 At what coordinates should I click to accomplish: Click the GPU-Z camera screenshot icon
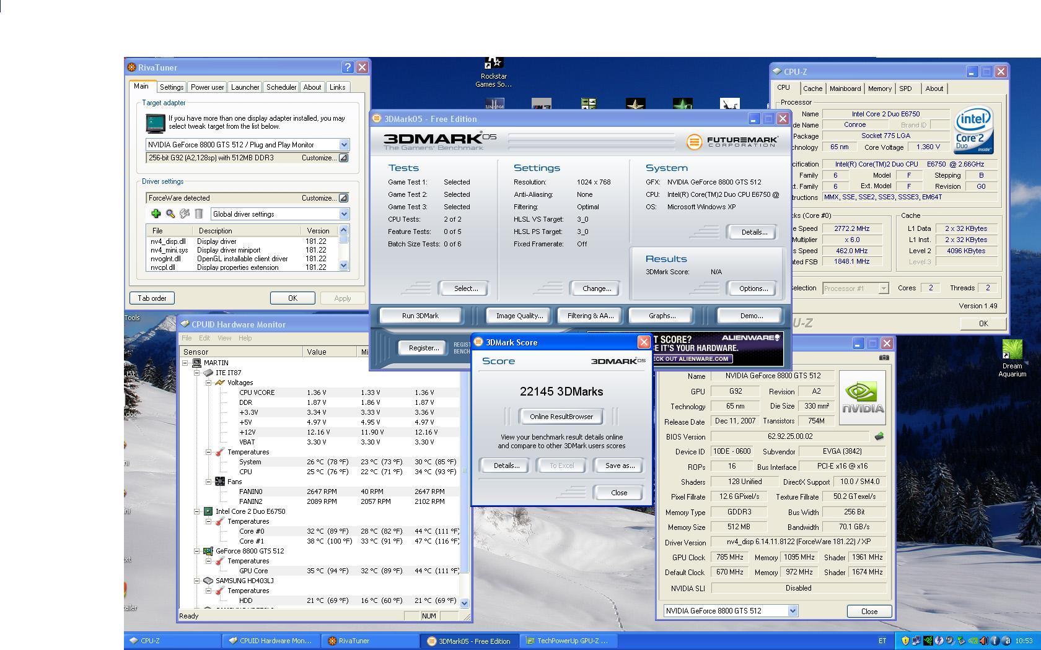coord(884,357)
